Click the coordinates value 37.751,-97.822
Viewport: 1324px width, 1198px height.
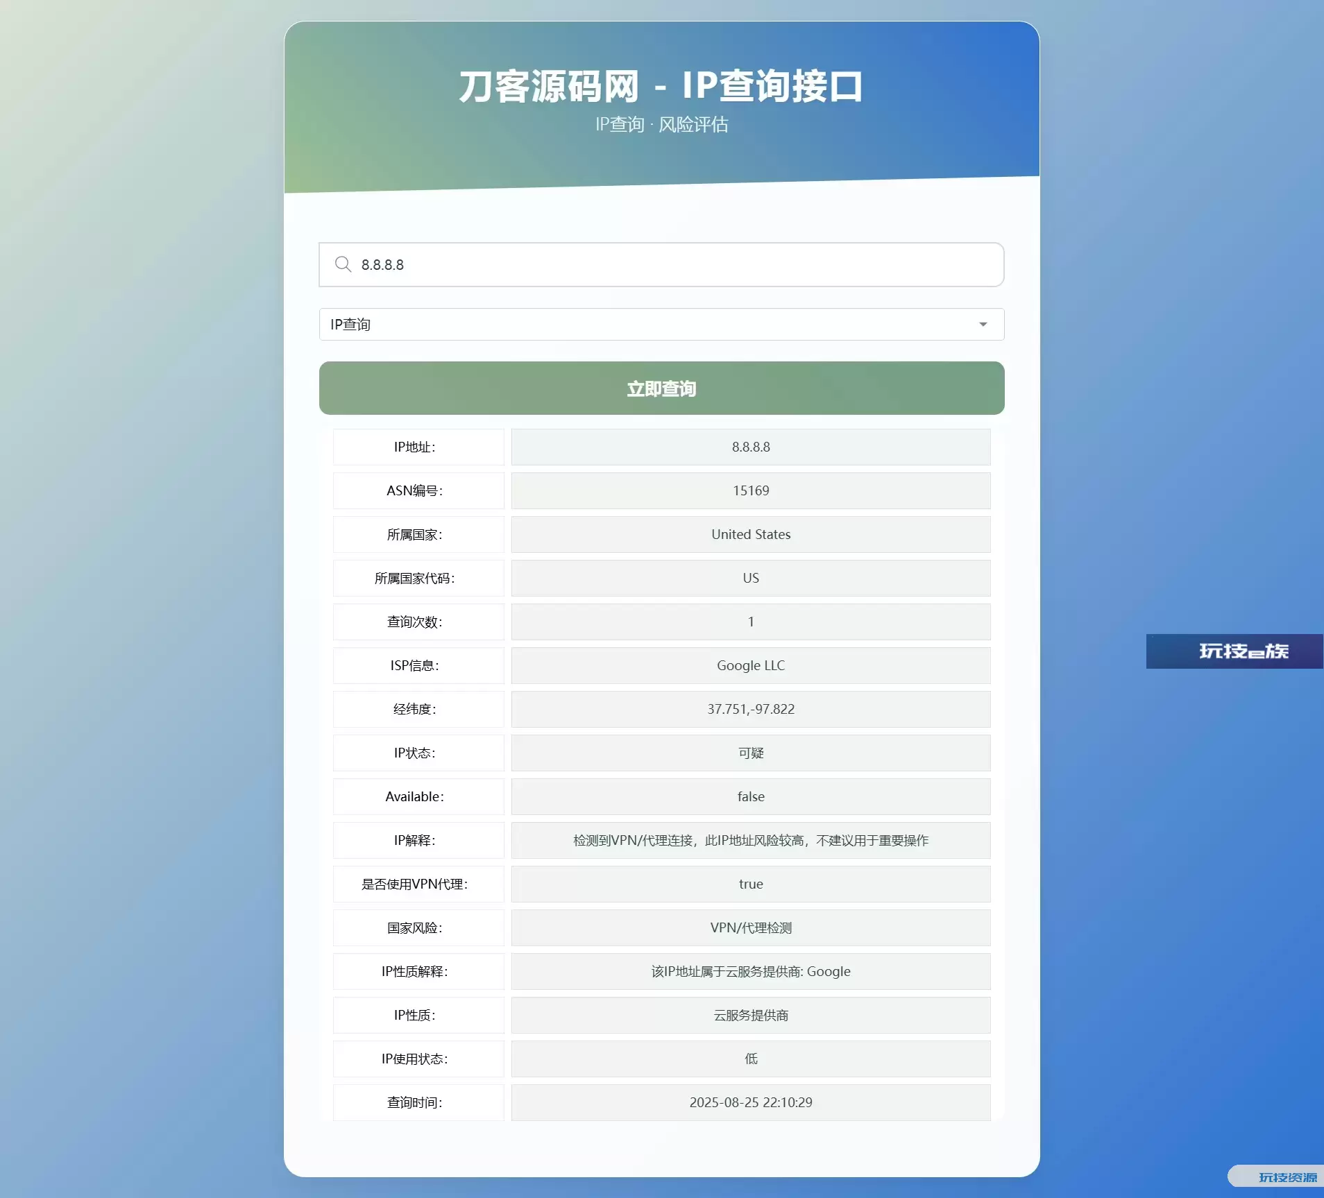point(750,710)
